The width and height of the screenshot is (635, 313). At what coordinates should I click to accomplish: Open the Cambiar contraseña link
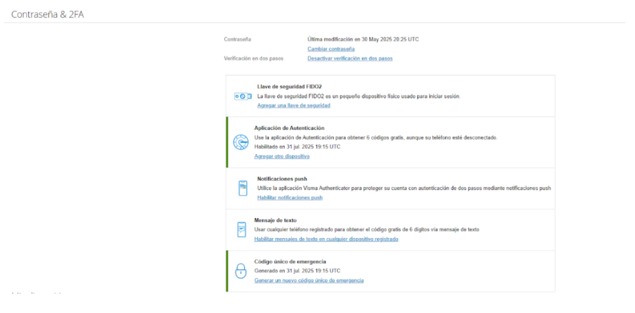point(331,49)
